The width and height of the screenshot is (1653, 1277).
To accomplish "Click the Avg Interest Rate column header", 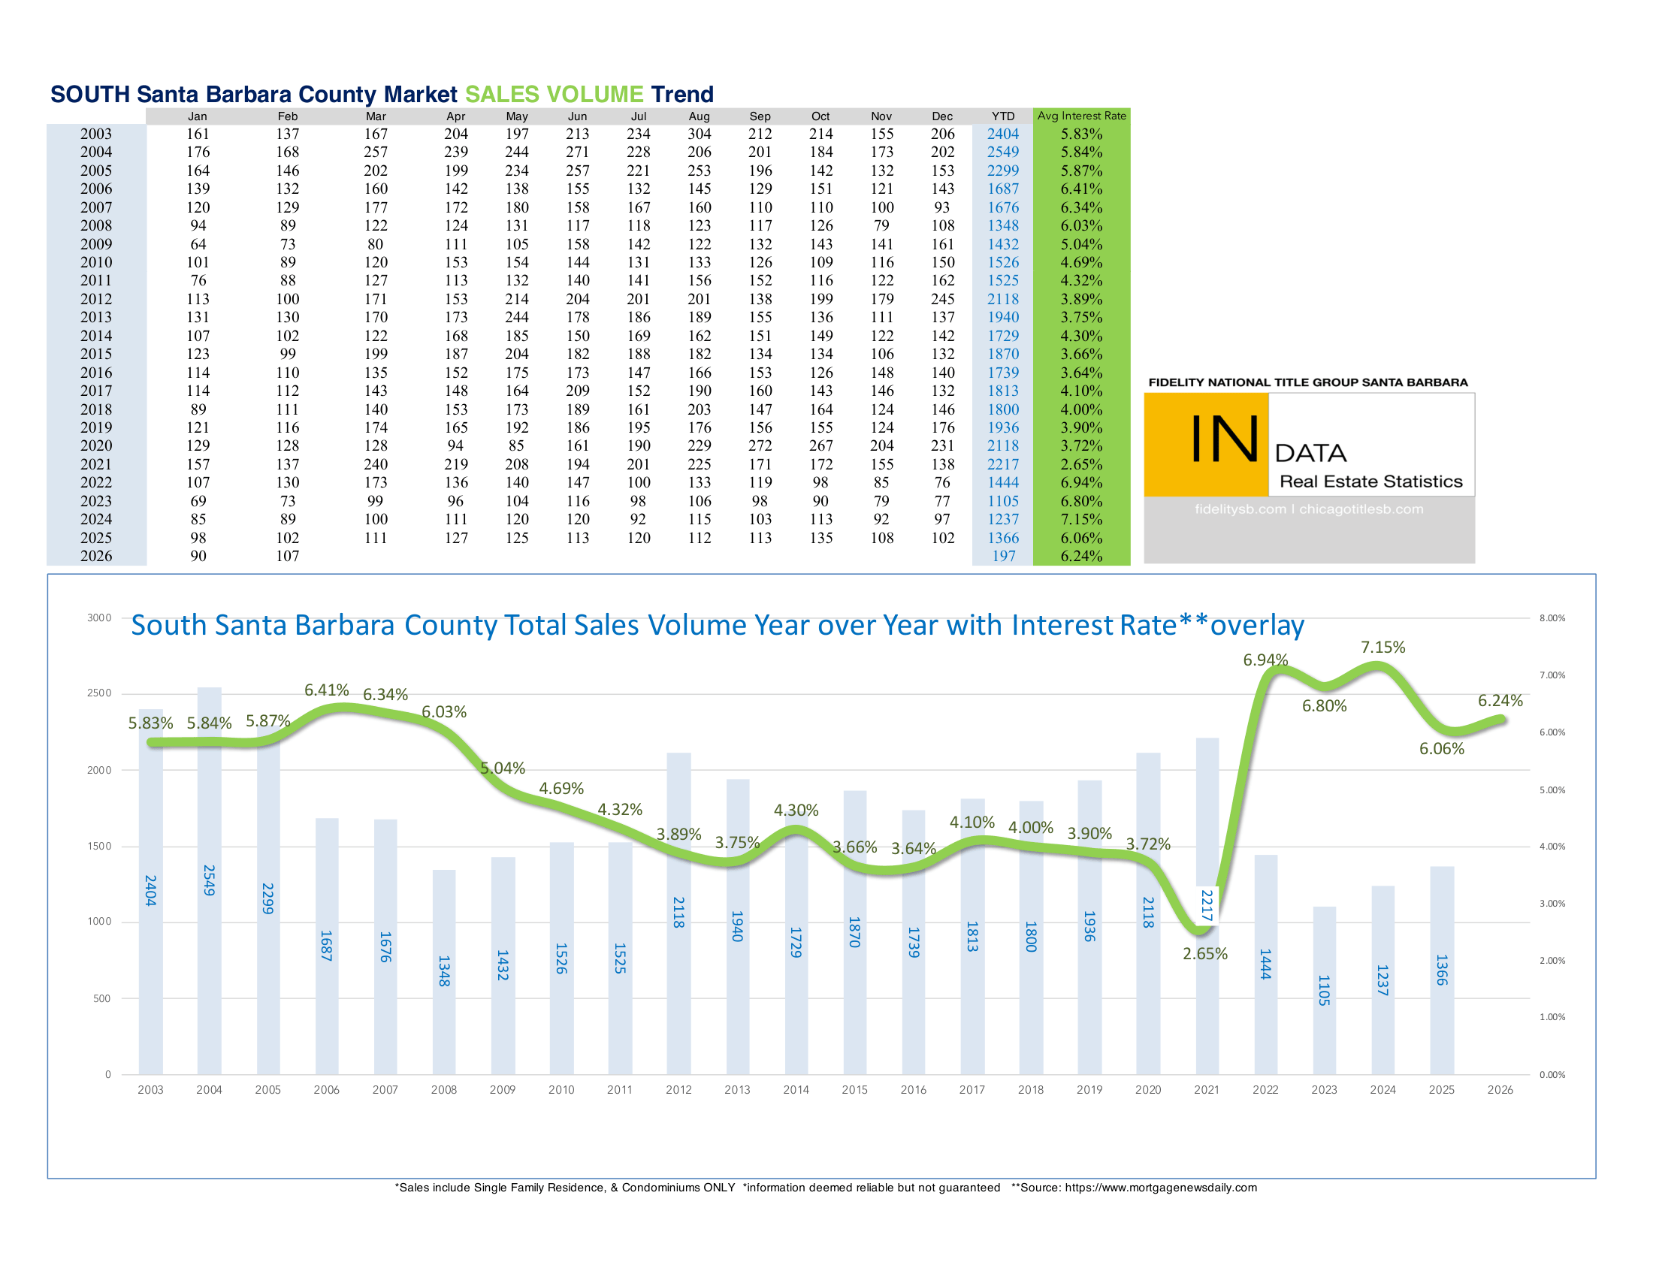I will [x=1080, y=116].
